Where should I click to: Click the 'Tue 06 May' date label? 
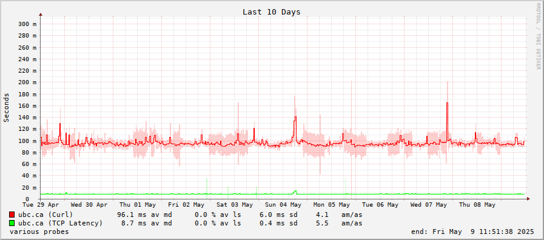pos(380,205)
